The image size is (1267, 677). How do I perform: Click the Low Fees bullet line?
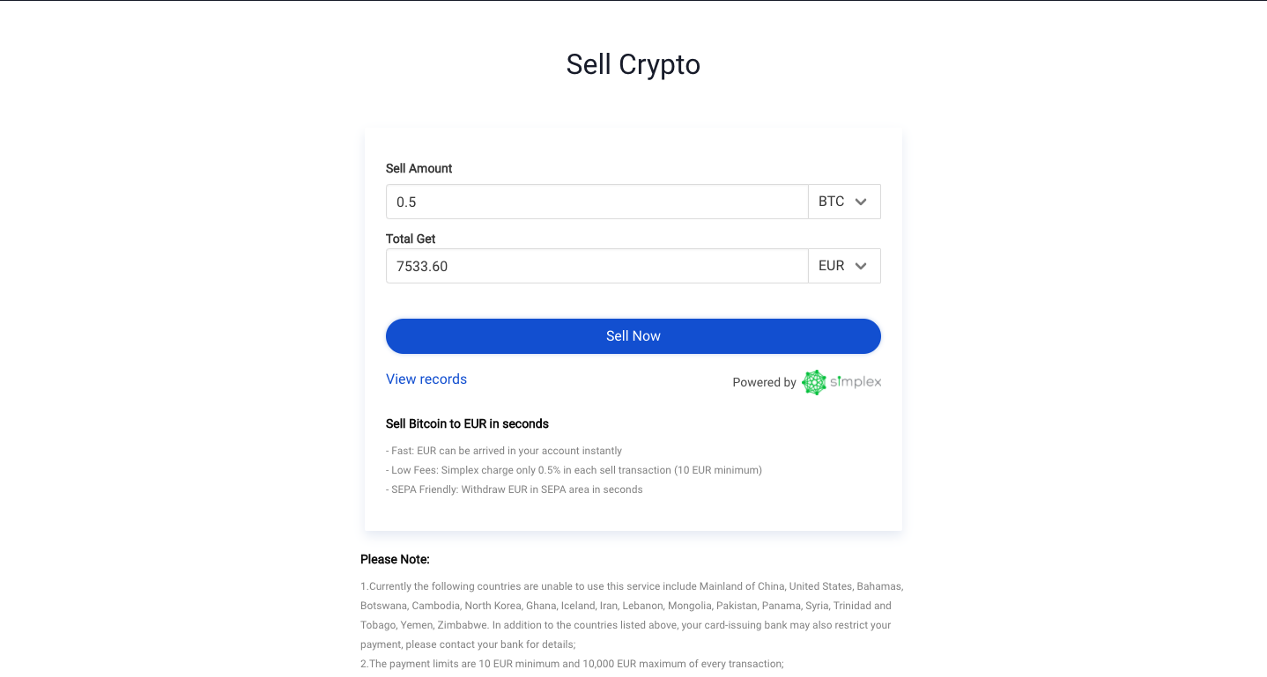point(574,470)
